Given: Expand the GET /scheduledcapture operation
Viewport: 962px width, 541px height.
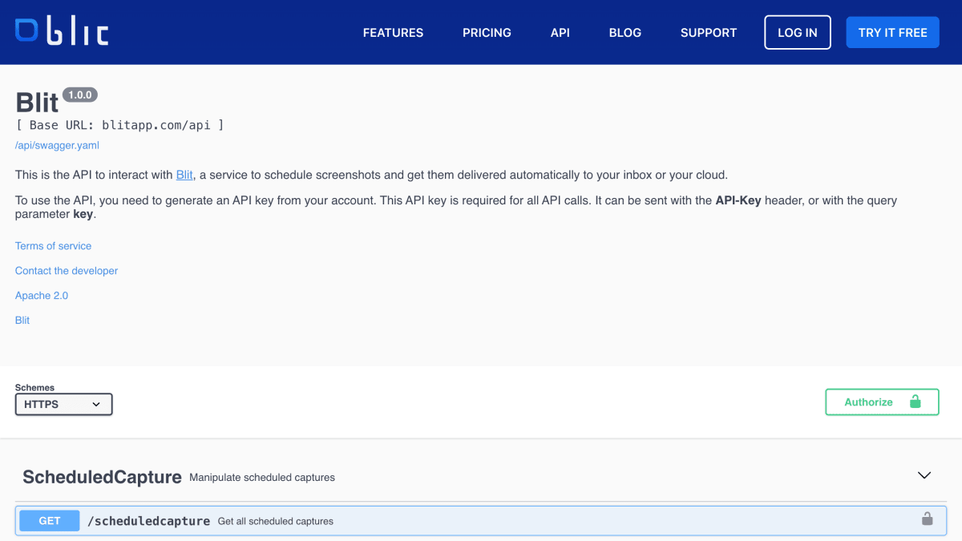Looking at the screenshot, I should [x=481, y=521].
